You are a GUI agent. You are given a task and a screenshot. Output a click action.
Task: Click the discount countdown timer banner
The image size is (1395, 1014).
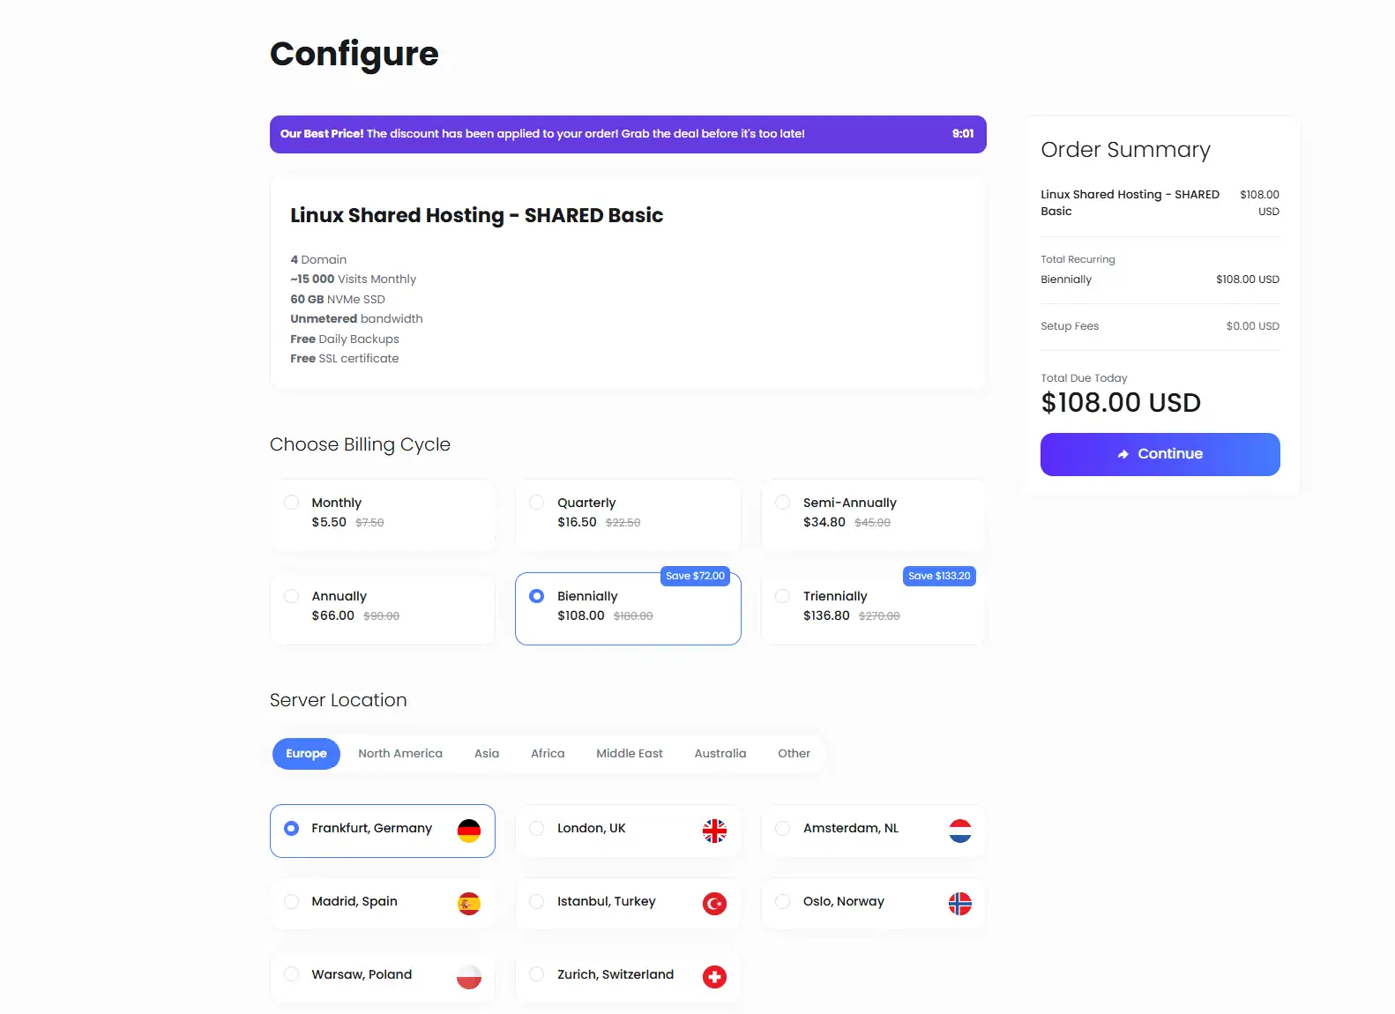[x=628, y=134]
